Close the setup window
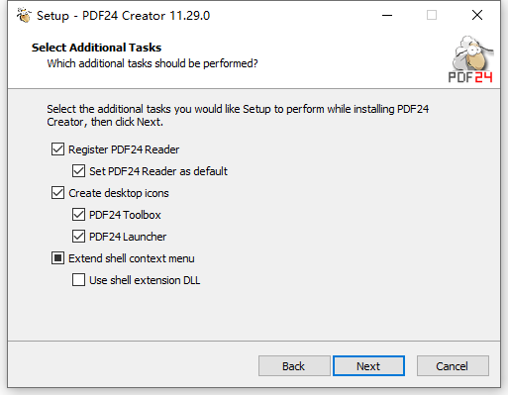Viewport: 508px width, 395px height. [x=477, y=15]
